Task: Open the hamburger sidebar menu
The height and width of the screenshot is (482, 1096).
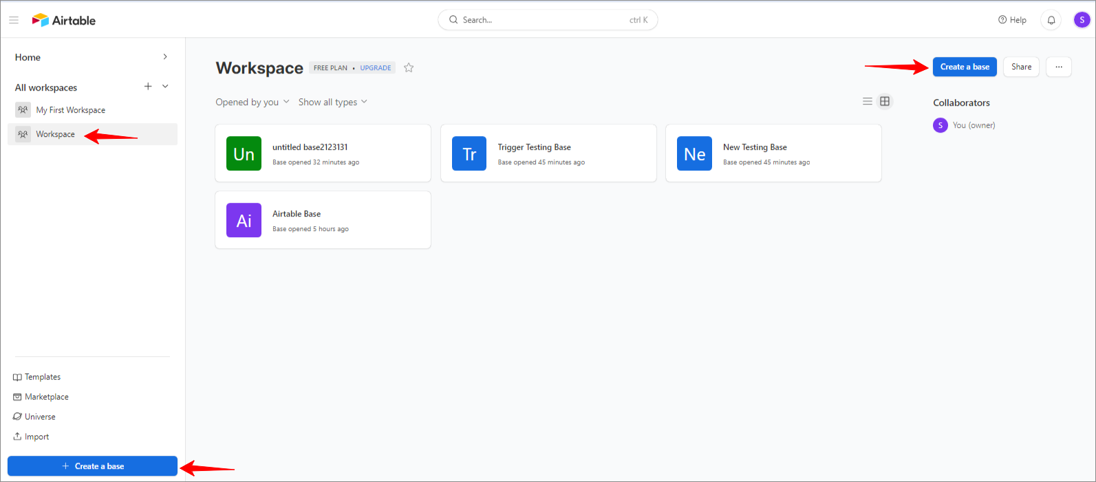Action: pos(14,20)
